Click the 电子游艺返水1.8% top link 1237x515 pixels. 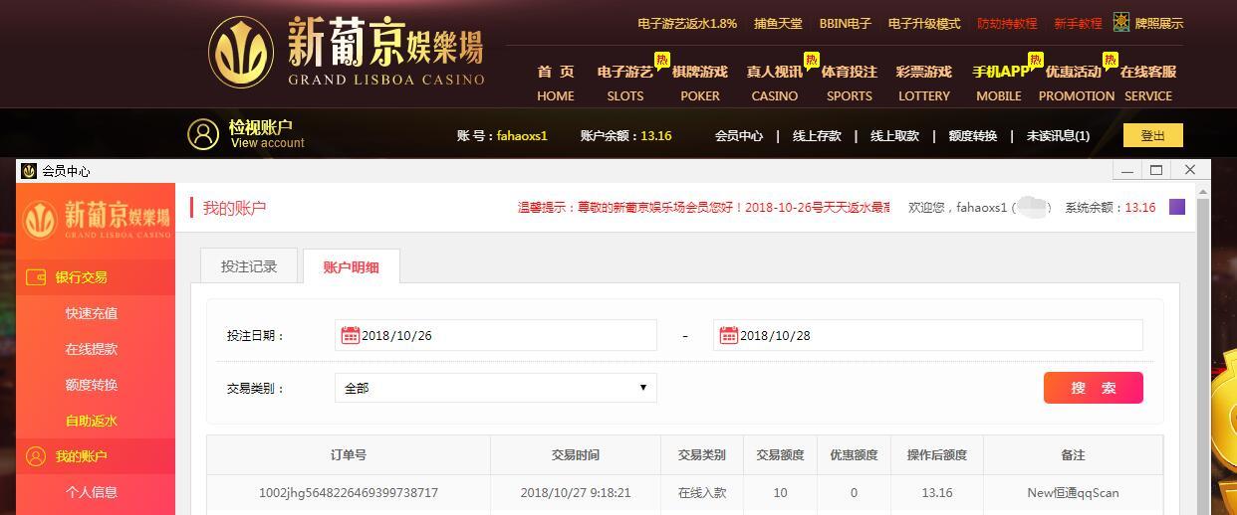(687, 23)
